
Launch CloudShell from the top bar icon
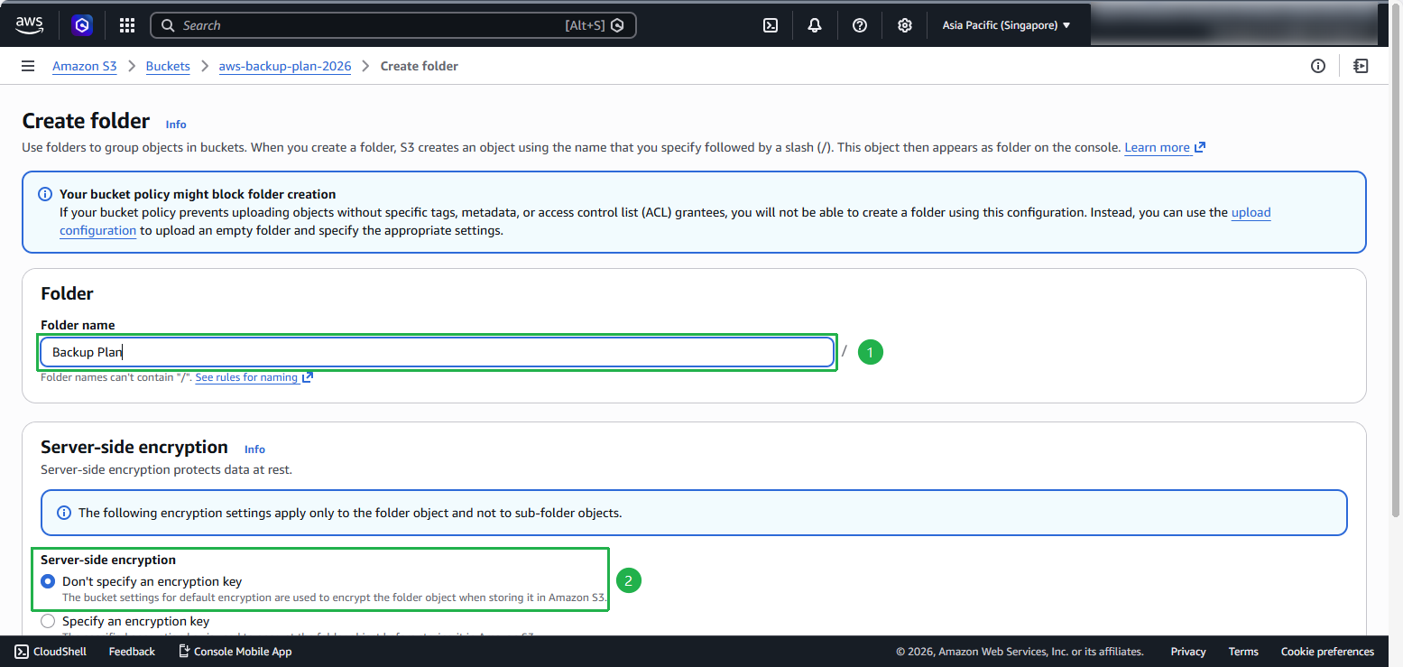click(x=771, y=25)
